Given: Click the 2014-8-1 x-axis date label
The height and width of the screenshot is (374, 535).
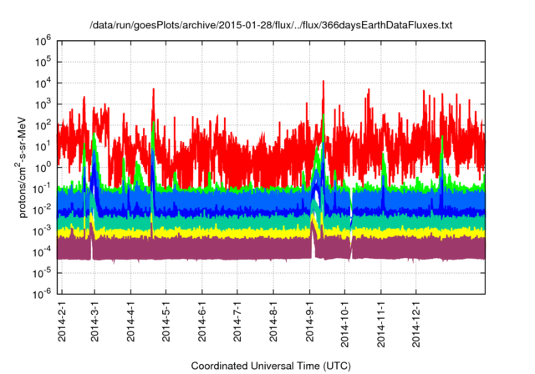Looking at the screenshot, I should [x=273, y=321].
